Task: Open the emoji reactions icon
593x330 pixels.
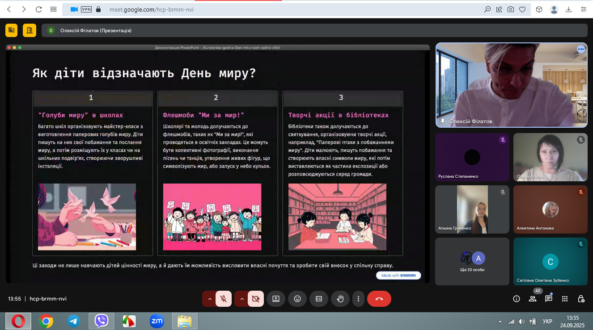Action: coord(297,299)
